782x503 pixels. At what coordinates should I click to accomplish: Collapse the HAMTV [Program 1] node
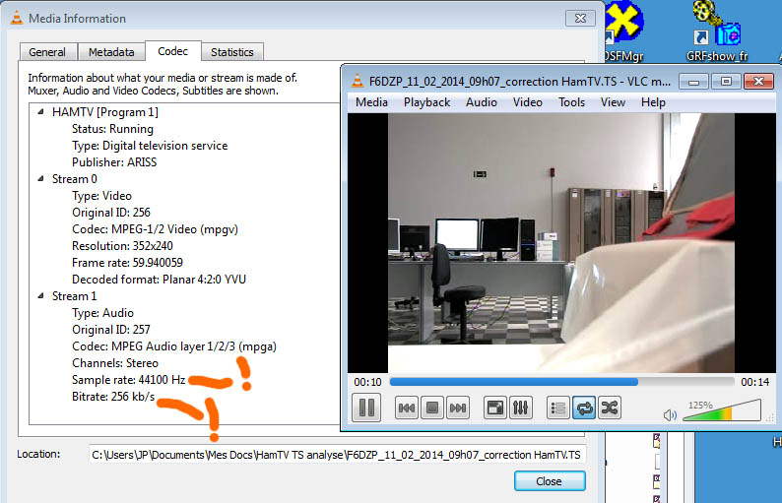(41, 111)
